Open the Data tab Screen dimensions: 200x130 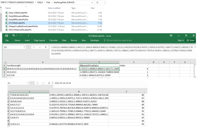[x=64, y=40]
